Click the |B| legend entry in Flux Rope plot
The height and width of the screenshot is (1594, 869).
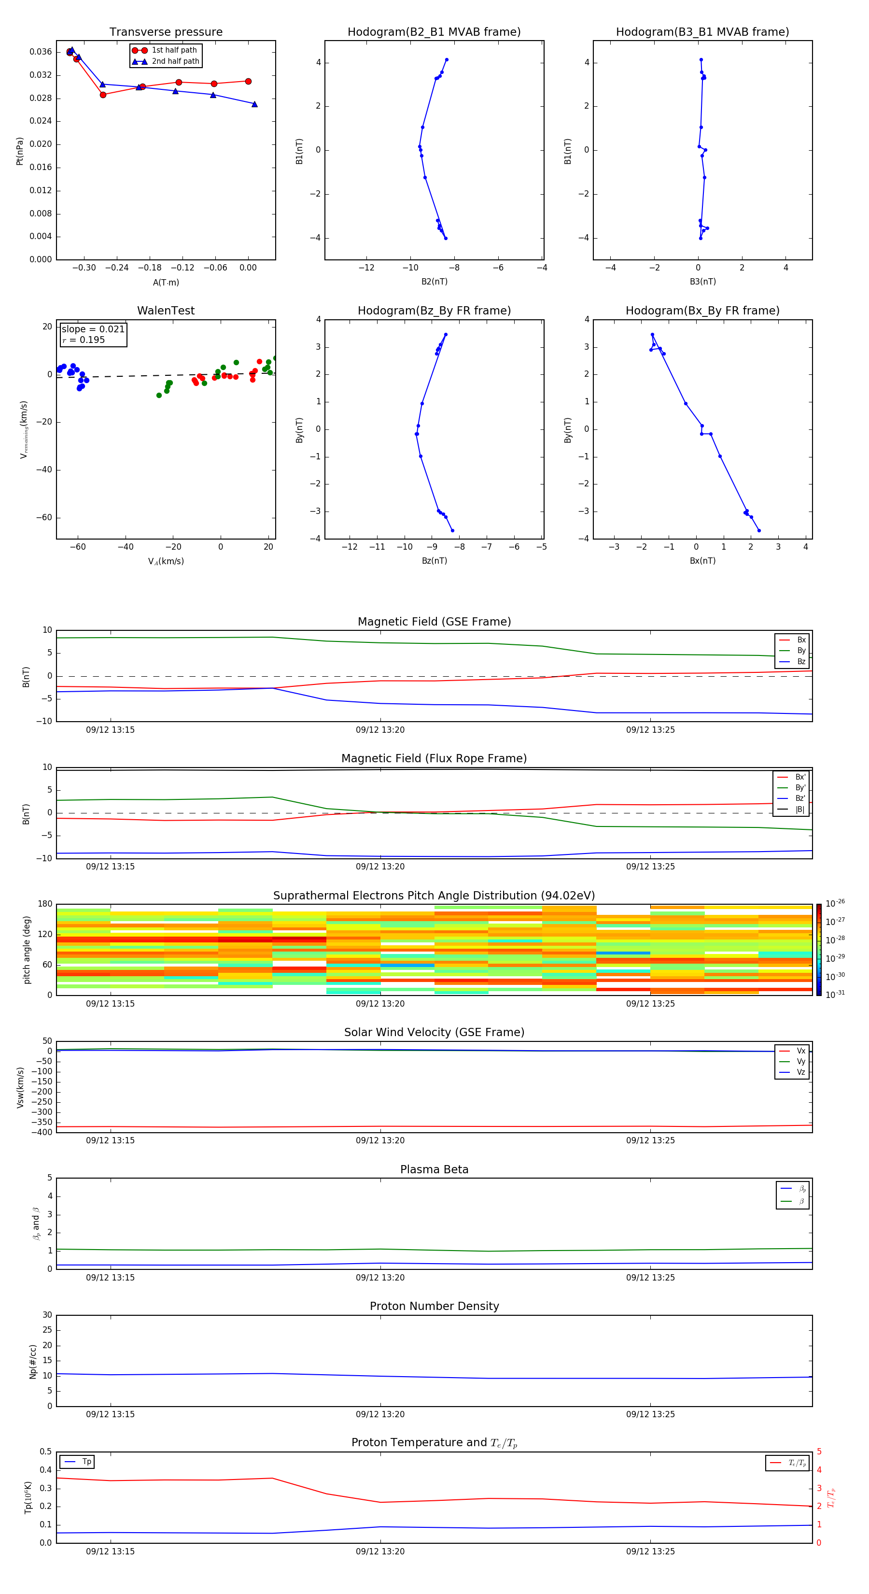click(791, 810)
